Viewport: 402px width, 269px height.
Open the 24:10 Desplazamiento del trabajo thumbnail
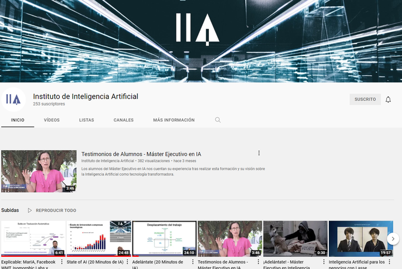(164, 238)
